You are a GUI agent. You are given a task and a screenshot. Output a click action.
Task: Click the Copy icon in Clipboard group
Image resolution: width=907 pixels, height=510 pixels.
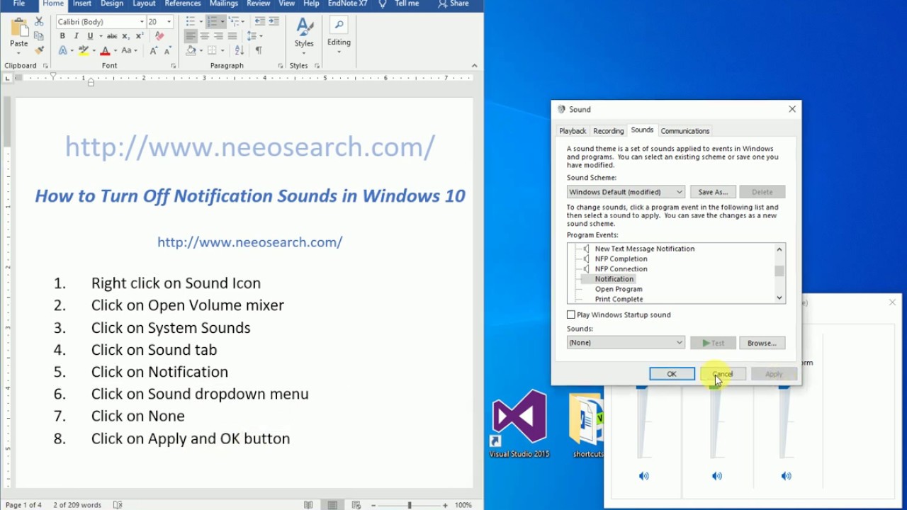(39, 36)
